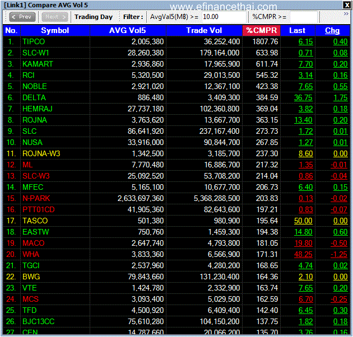
Task: Click RCI last price 3.14
Action: [306, 75]
